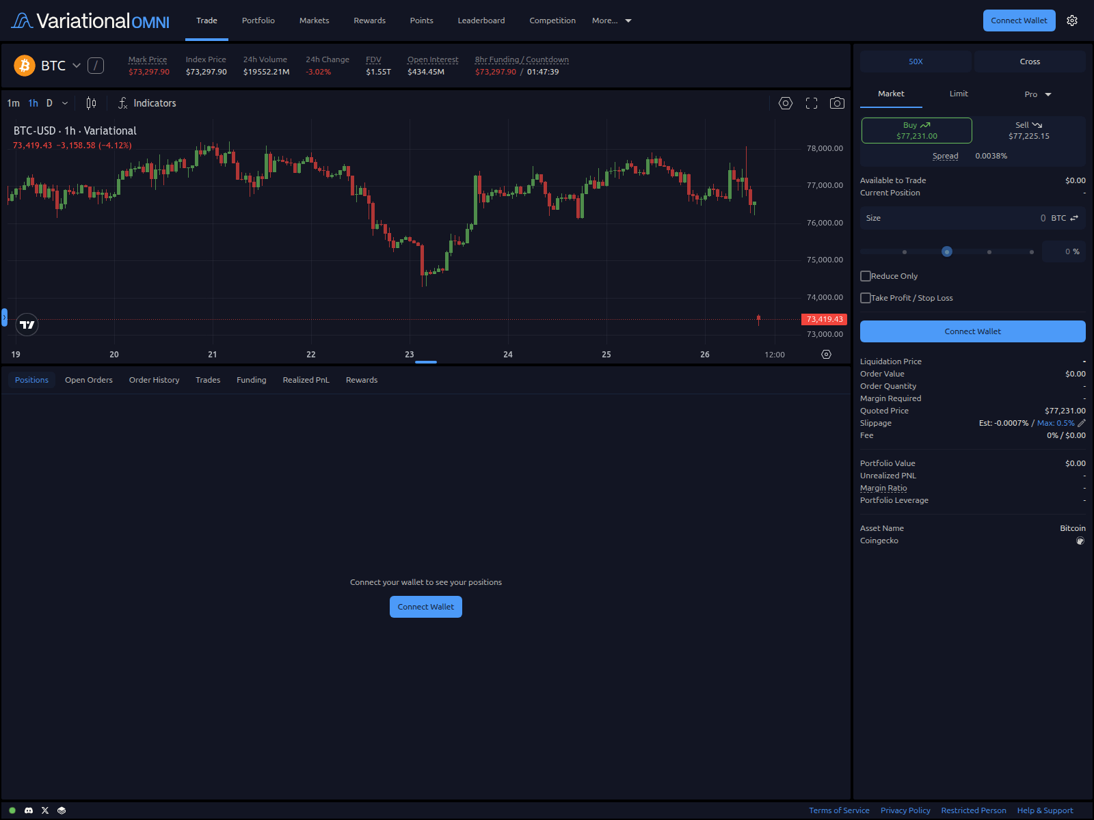
Task: Click Connect Wallet in the order panel
Action: [x=972, y=331]
